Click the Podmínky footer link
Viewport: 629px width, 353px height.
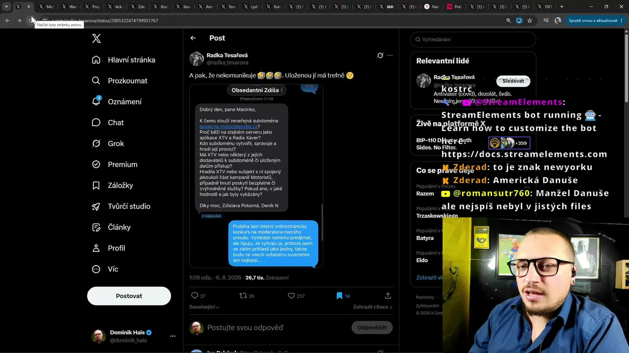425,297
